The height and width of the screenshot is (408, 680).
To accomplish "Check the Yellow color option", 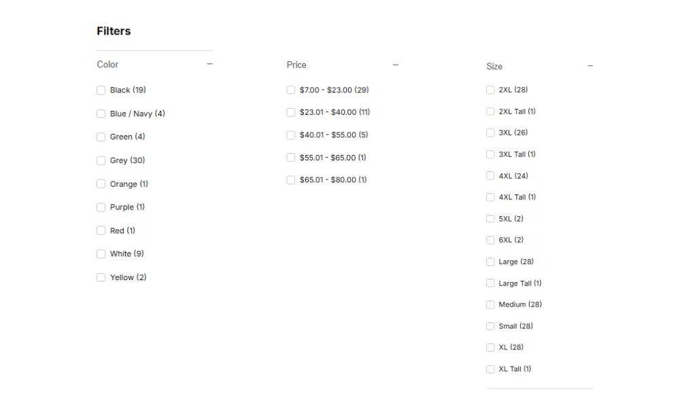I will [101, 277].
